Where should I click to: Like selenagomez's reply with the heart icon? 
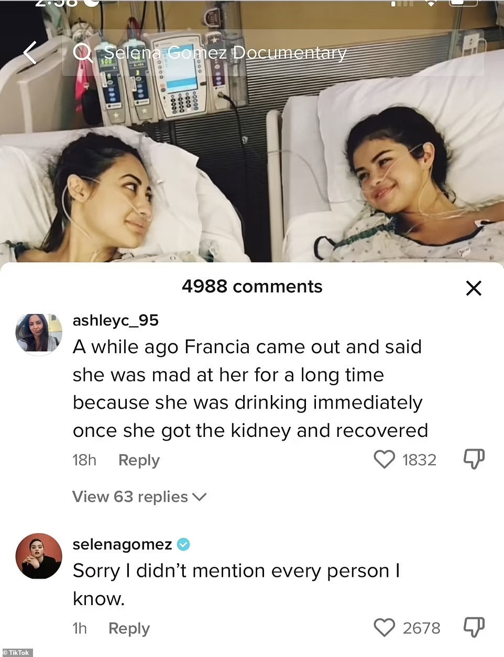point(384,627)
